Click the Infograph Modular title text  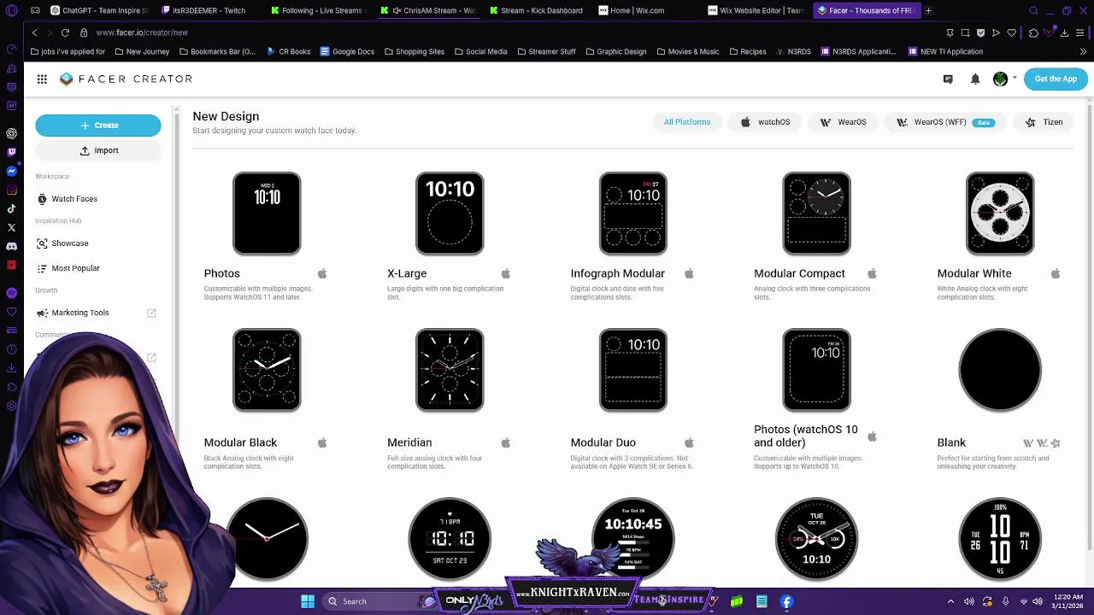click(x=617, y=273)
